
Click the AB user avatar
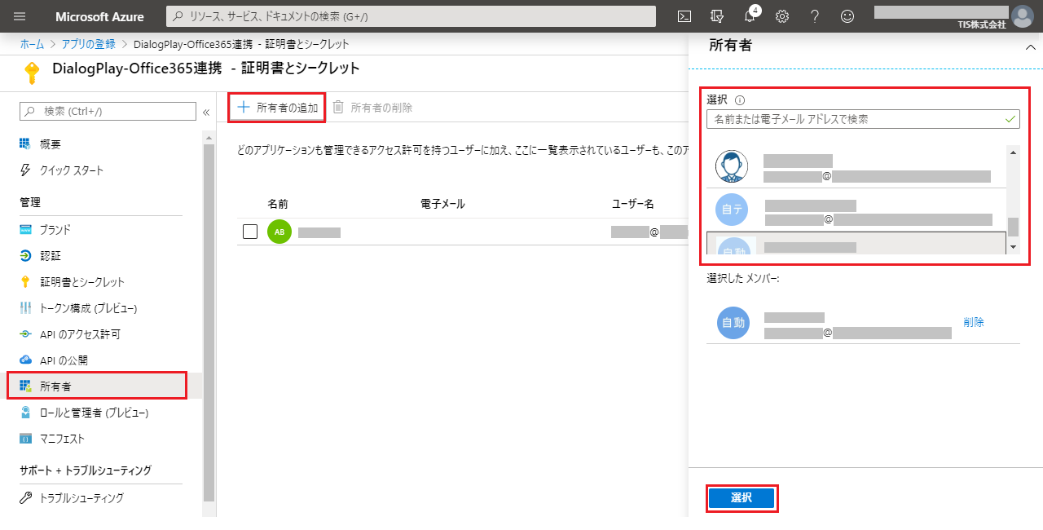279,232
